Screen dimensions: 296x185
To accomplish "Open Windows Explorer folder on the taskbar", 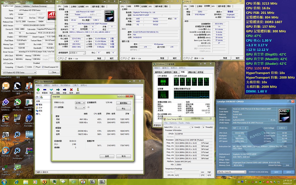I will pyautogui.click(x=26, y=182).
